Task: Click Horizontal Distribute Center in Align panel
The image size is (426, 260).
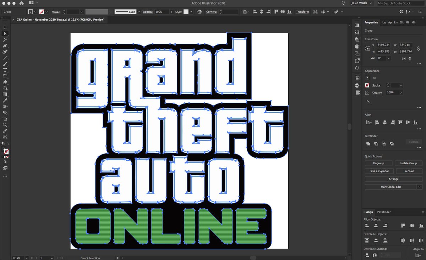Action: pos(413,240)
